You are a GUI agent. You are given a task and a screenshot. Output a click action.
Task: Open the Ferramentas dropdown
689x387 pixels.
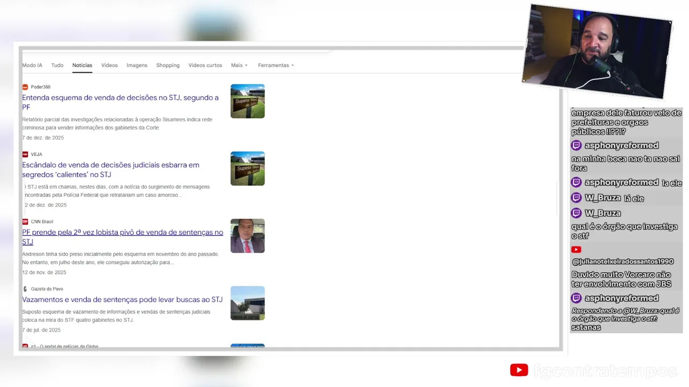point(276,65)
